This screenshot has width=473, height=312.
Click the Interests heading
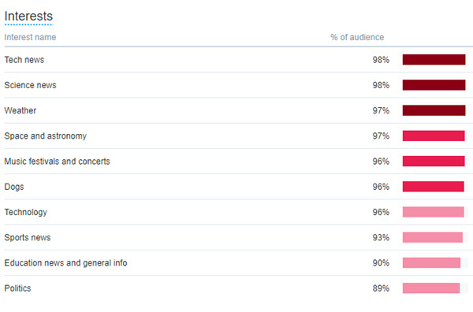tap(28, 16)
